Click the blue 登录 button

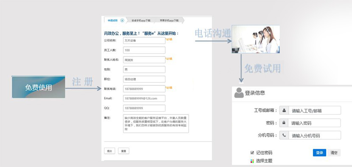(319, 153)
